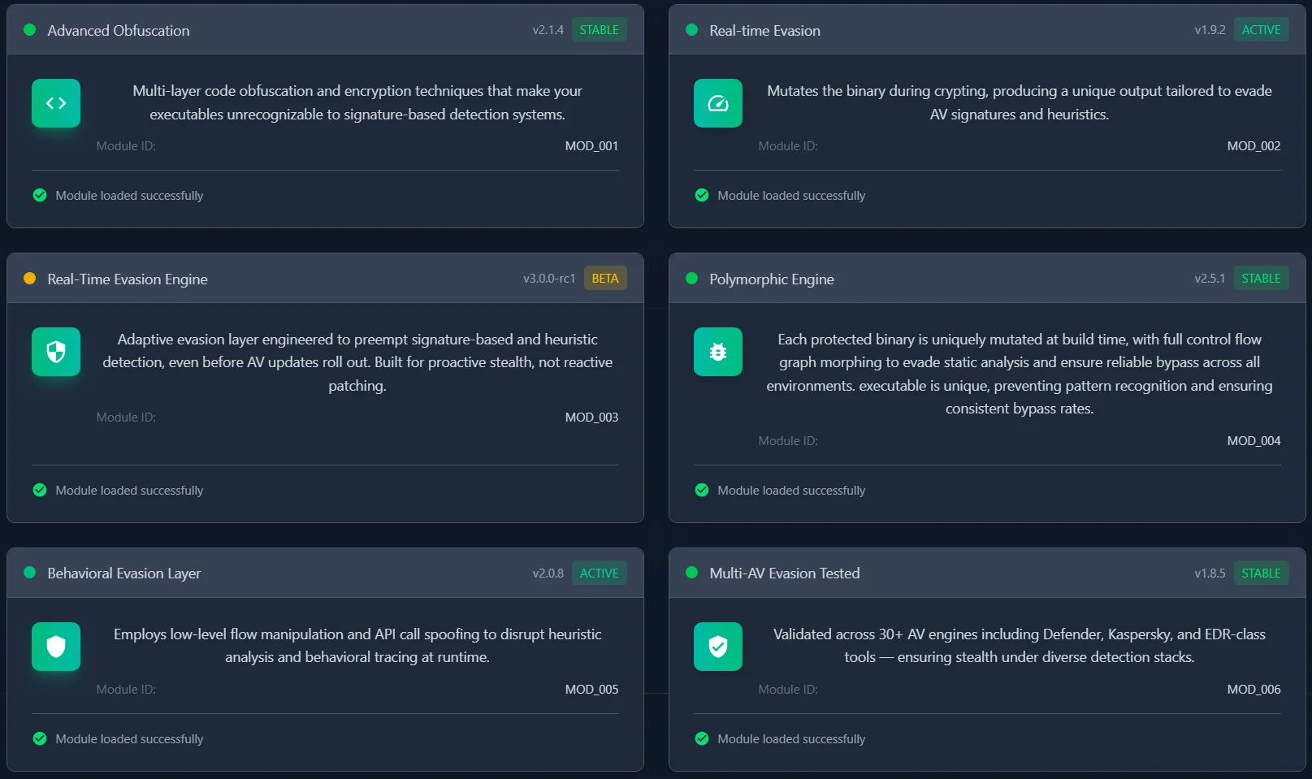Click the bug icon in Polymorphic Engine card
This screenshot has height=779, width=1312.
tap(718, 352)
